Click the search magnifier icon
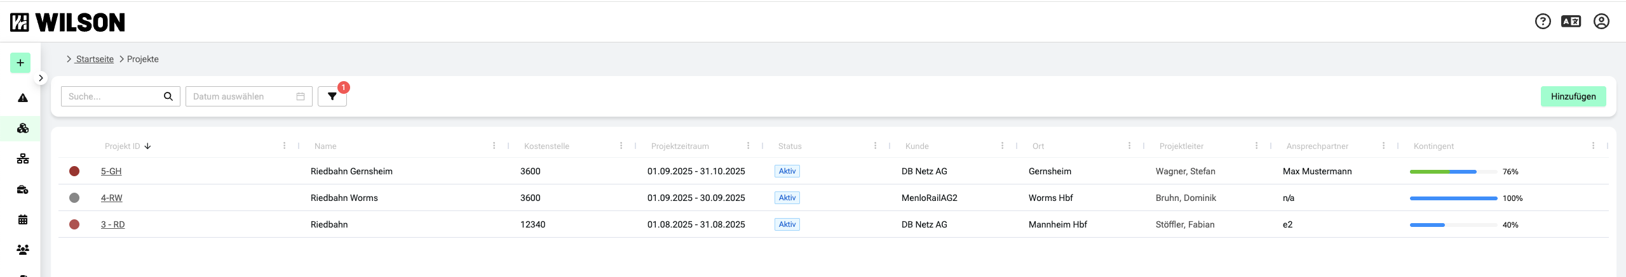Image resolution: width=1626 pixels, height=277 pixels. click(x=168, y=96)
